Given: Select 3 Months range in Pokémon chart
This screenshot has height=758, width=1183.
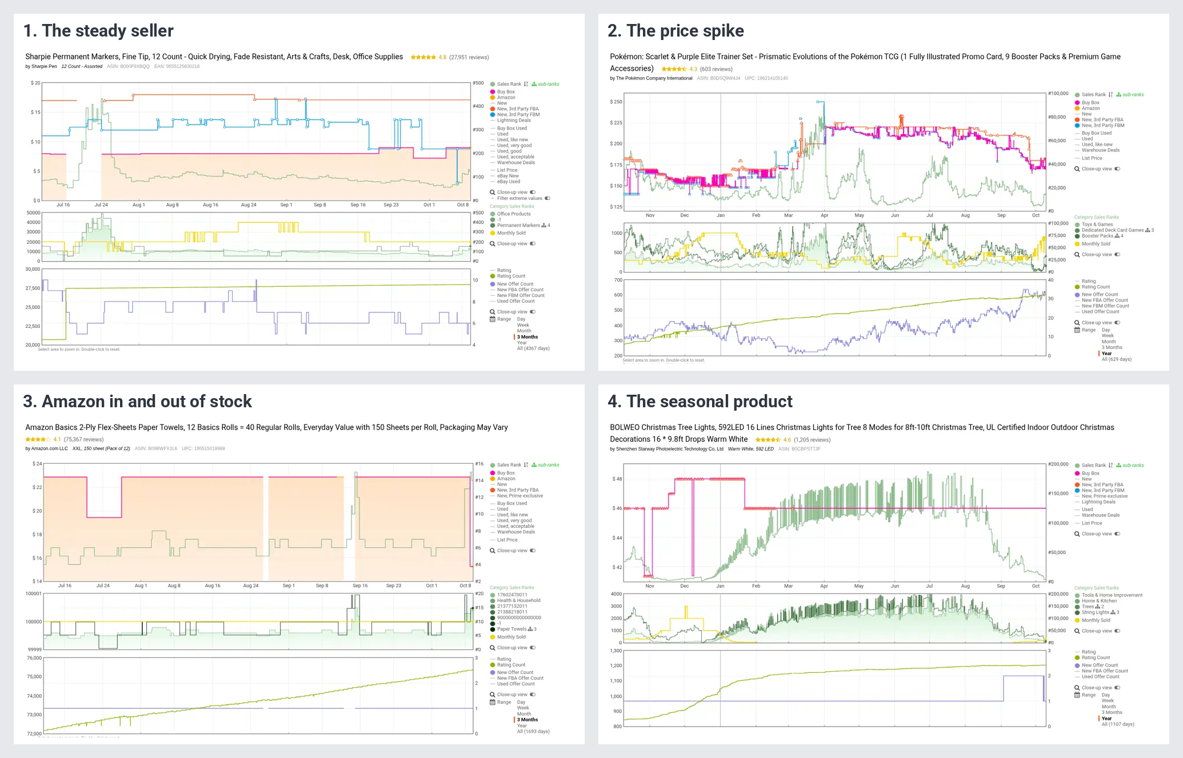Looking at the screenshot, I should coord(1112,348).
